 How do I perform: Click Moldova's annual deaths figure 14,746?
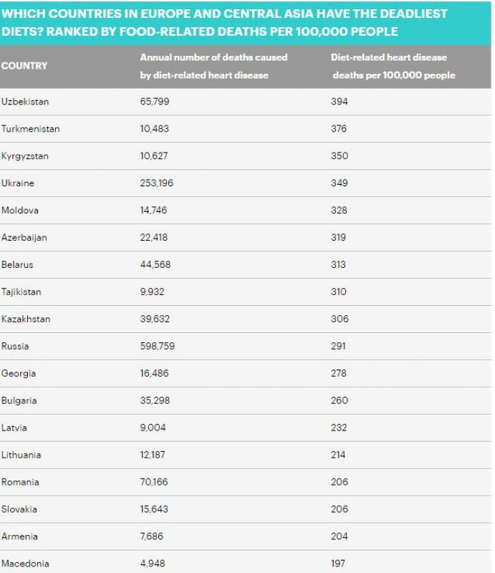pos(155,211)
